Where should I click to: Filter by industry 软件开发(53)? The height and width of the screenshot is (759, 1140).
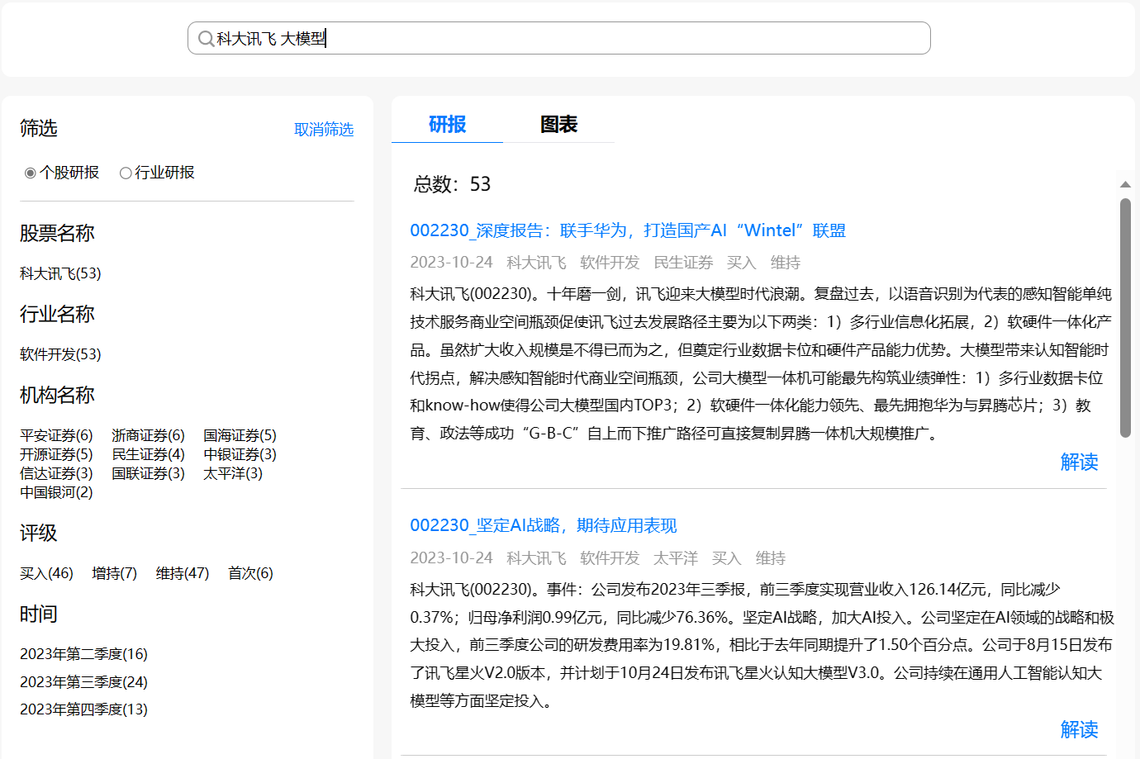[x=60, y=354]
